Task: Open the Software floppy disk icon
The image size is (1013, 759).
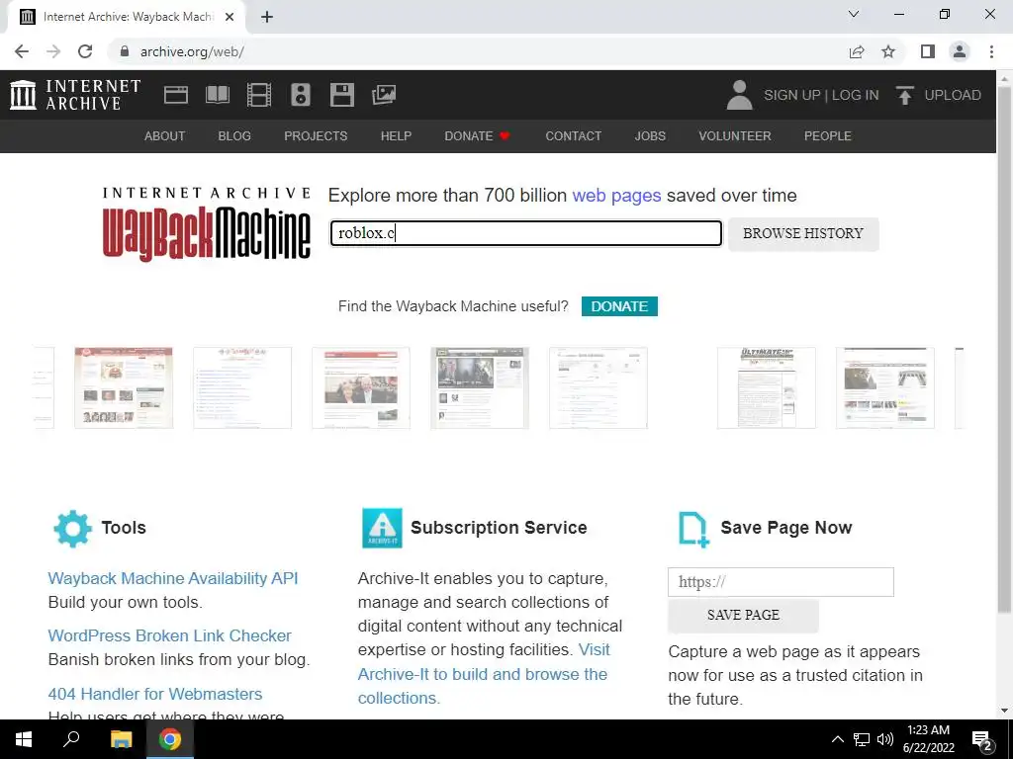Action: coord(341,95)
